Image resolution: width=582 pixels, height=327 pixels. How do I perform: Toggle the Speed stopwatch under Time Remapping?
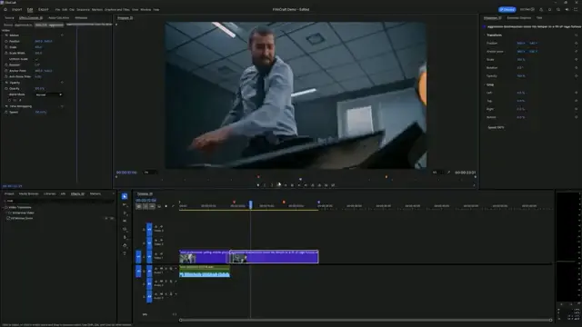pos(6,112)
